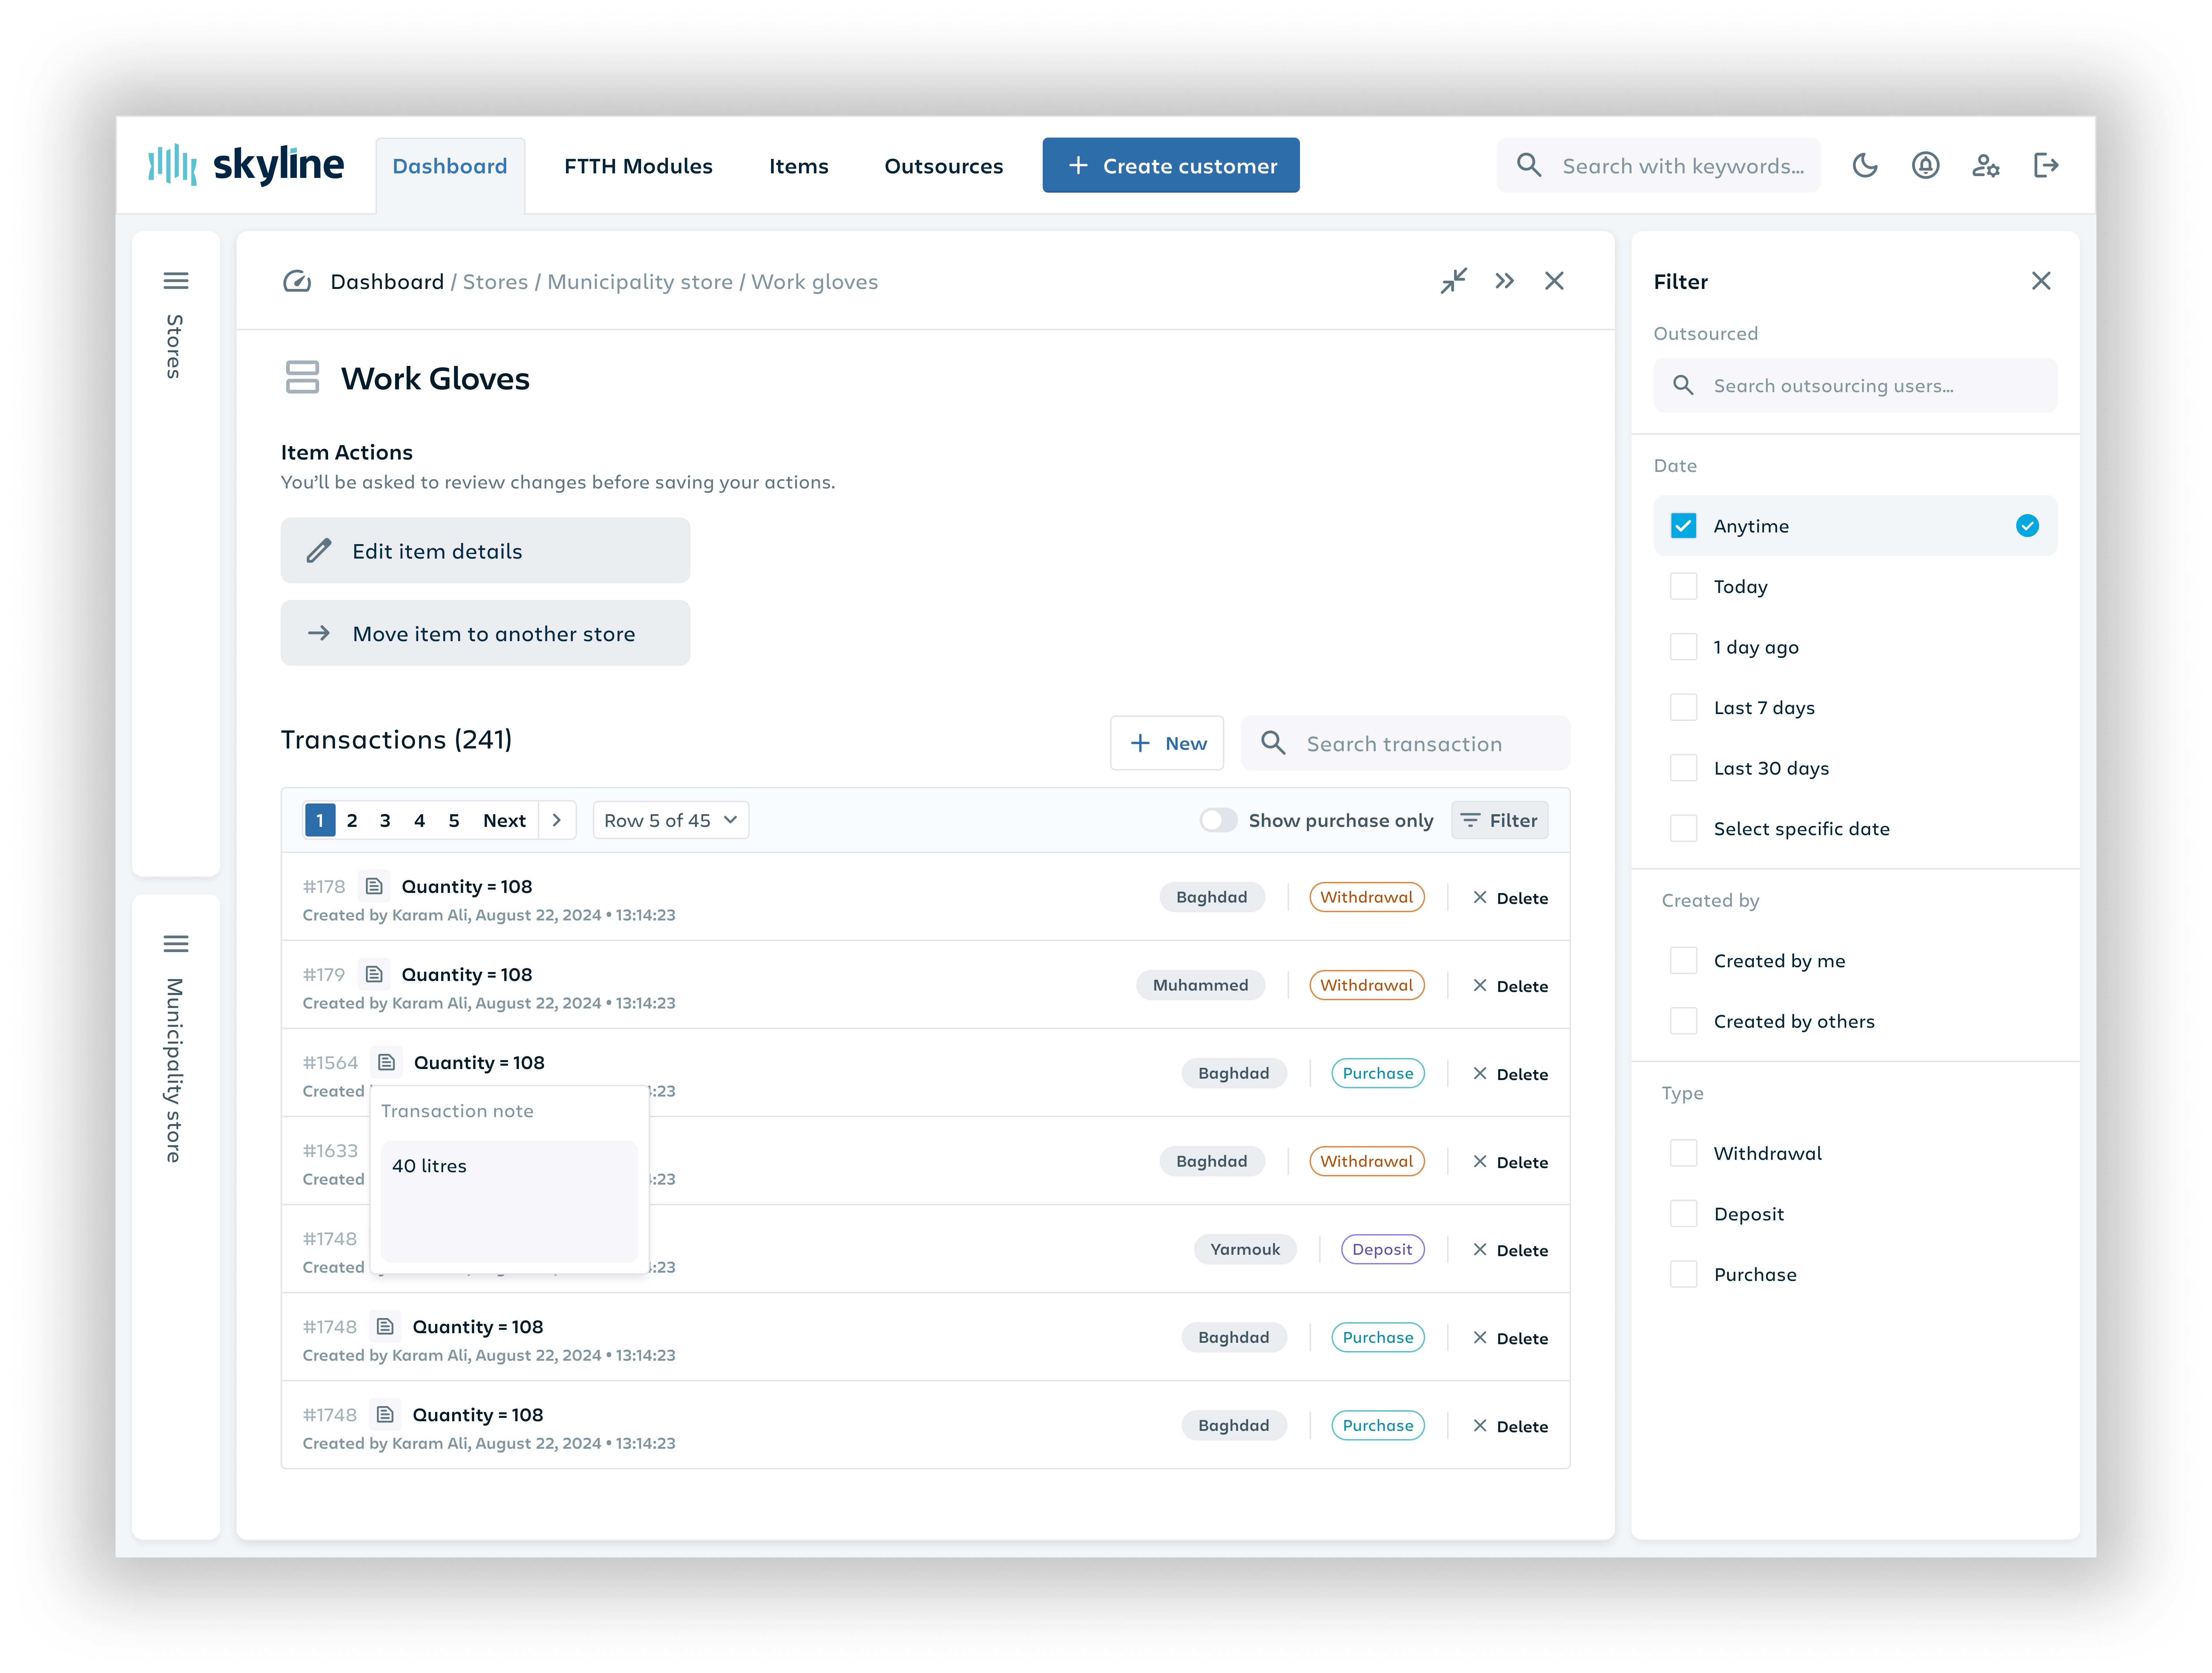This screenshot has width=2212, height=1673.
Task: Click Create customer button
Action: point(1171,166)
